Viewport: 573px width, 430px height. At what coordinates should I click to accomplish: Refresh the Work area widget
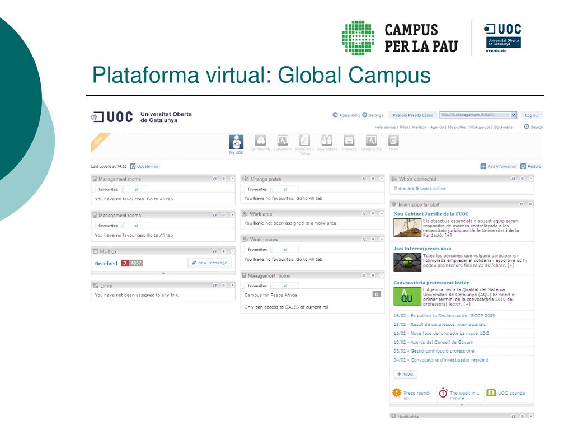click(x=364, y=213)
